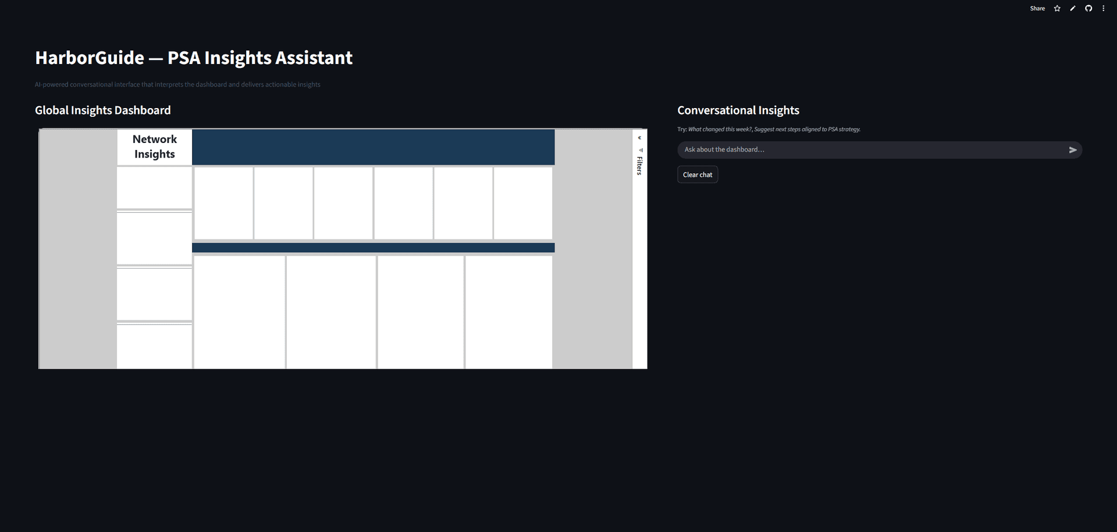
Task: Click the Share button in the top bar
Action: tap(1037, 9)
